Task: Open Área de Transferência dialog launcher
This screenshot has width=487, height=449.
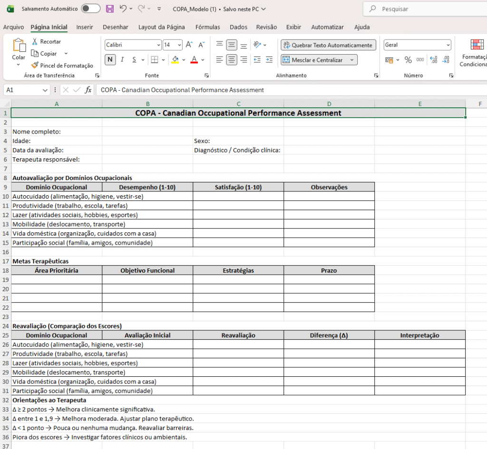Action: (x=97, y=76)
